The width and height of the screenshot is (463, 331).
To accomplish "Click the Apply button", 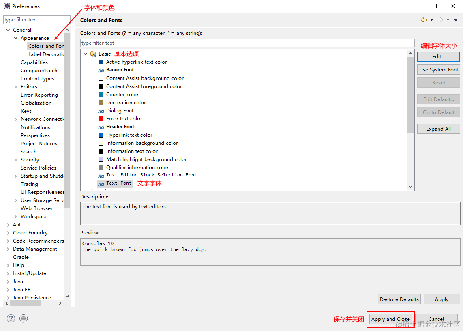I will point(442,299).
